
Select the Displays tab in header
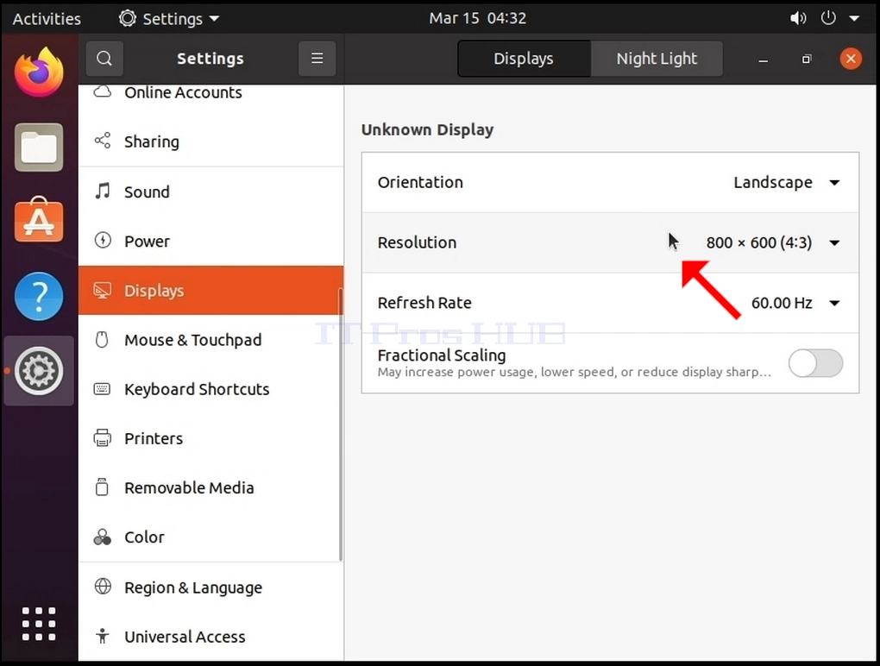[524, 59]
